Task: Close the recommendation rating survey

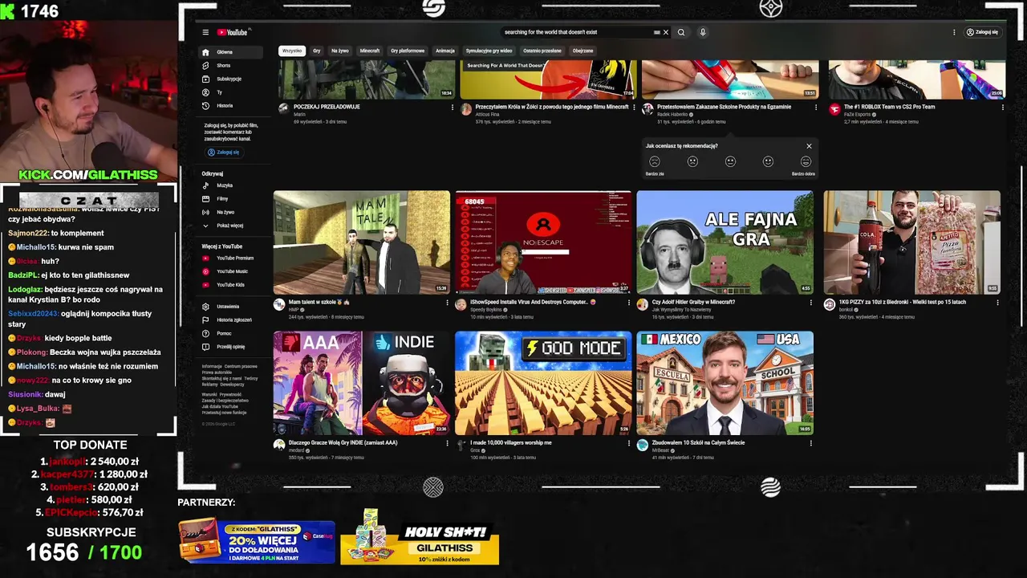Action: (809, 146)
